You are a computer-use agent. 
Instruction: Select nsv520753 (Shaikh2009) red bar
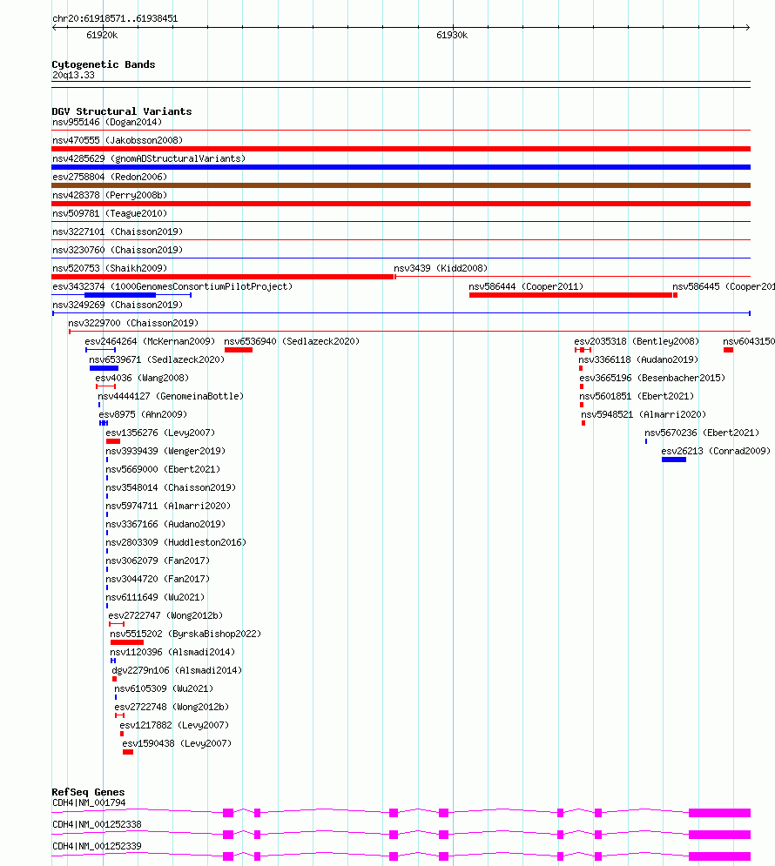click(223, 277)
